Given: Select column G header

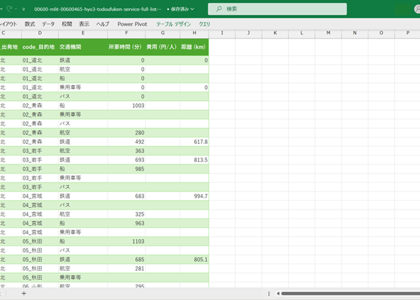Looking at the screenshot, I should [163, 33].
